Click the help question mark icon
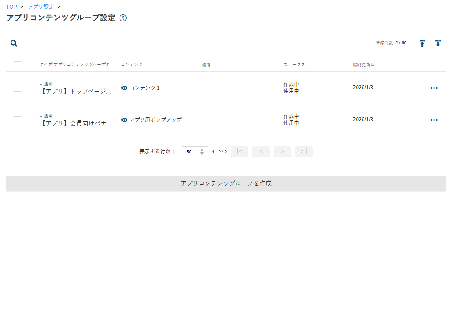Viewport: 452px width, 314px height. tap(123, 18)
